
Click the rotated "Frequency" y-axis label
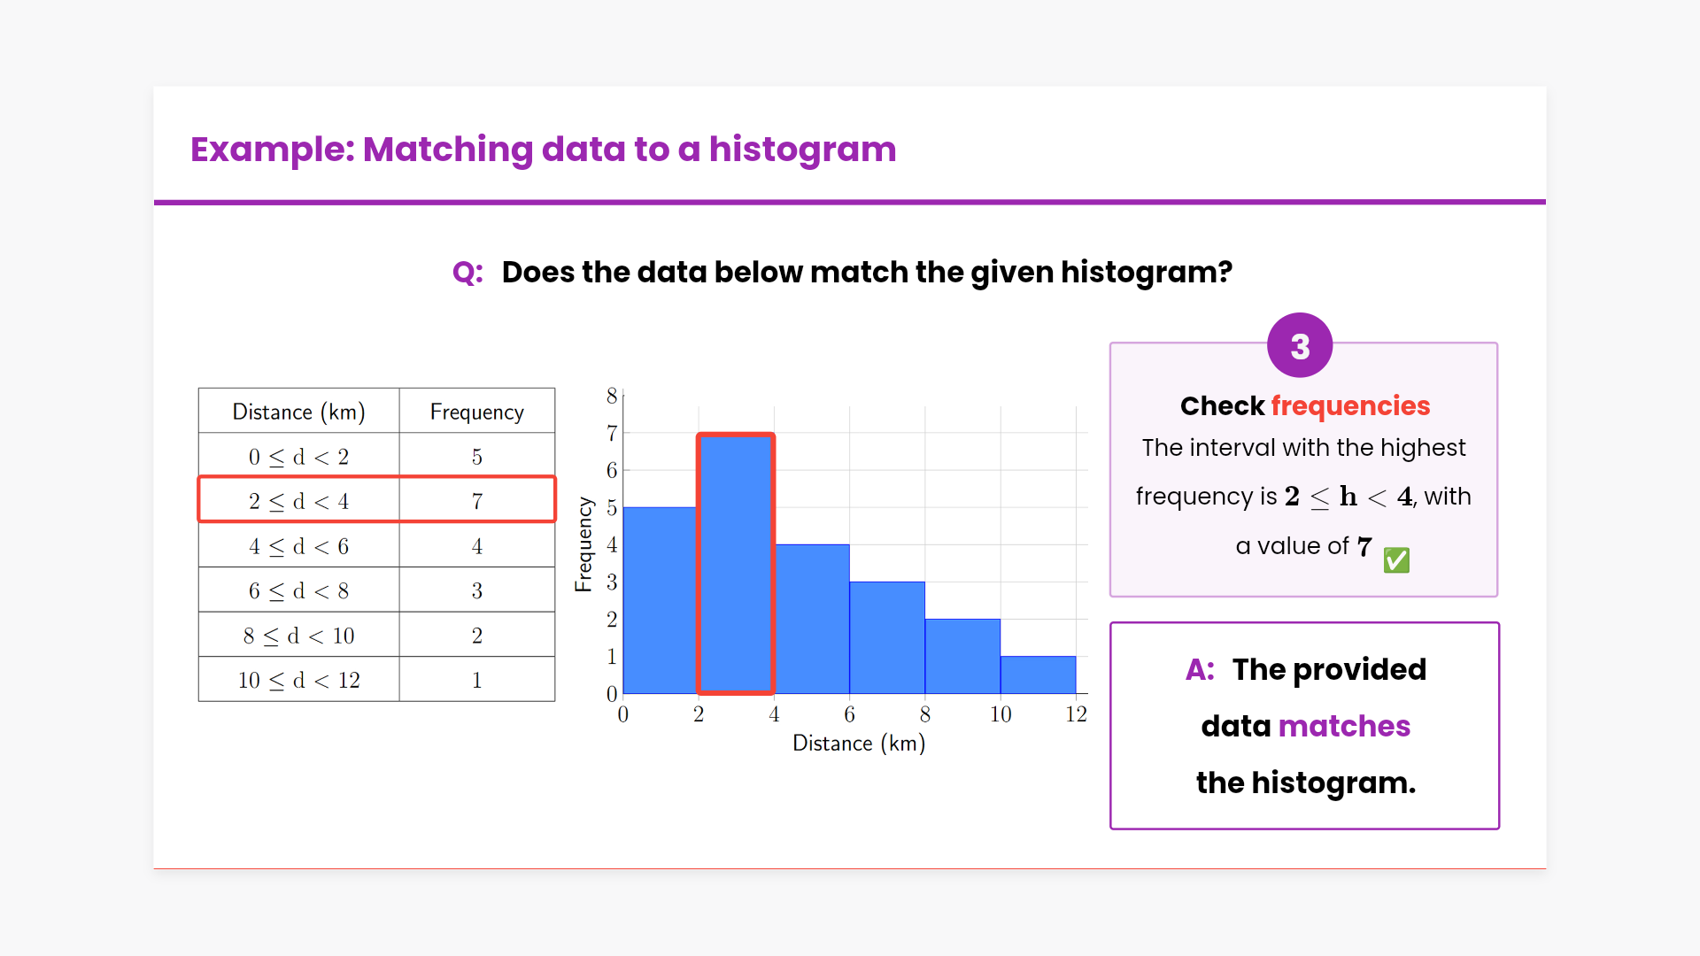[583, 544]
